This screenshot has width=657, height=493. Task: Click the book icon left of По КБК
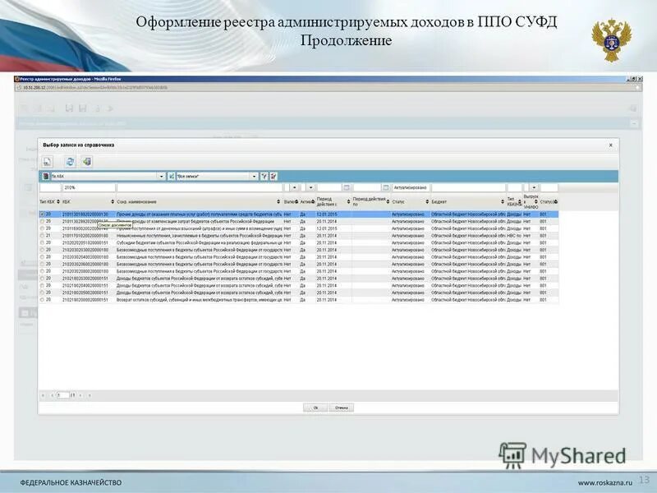(x=46, y=177)
